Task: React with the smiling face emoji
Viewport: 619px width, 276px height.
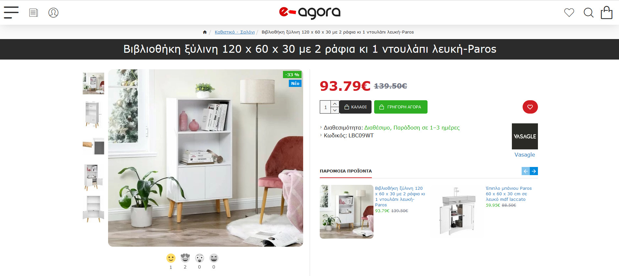Action: coord(171,258)
